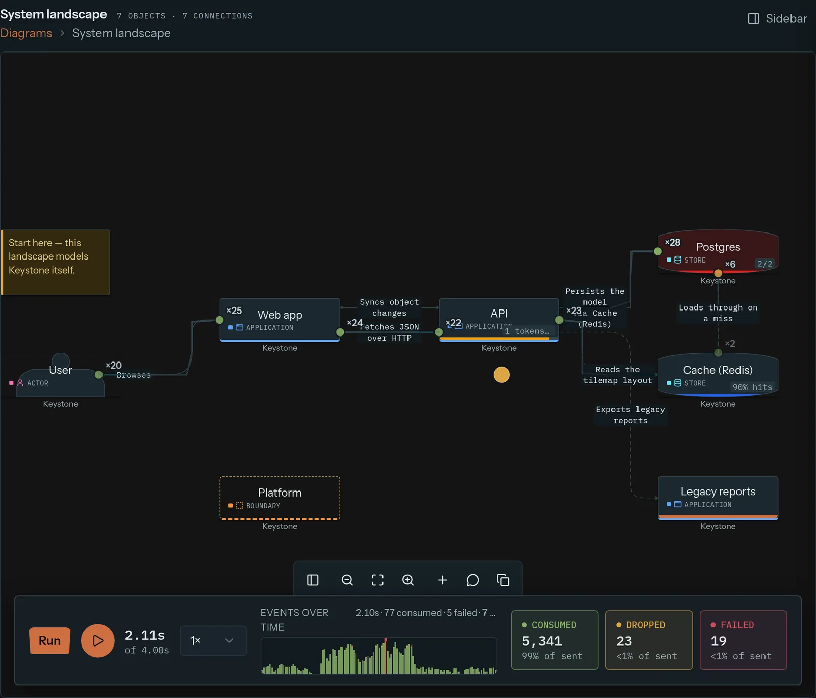
Task: Zoom in on the diagram canvas
Action: tap(408, 580)
